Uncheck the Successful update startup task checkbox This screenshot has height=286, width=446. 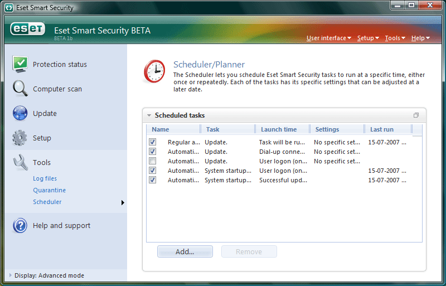[153, 180]
